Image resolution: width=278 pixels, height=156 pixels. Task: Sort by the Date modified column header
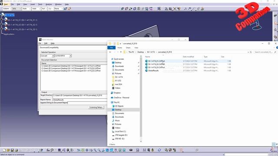(188, 57)
